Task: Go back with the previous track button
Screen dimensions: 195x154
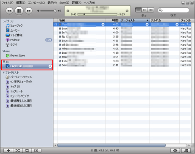Action: click(9, 11)
